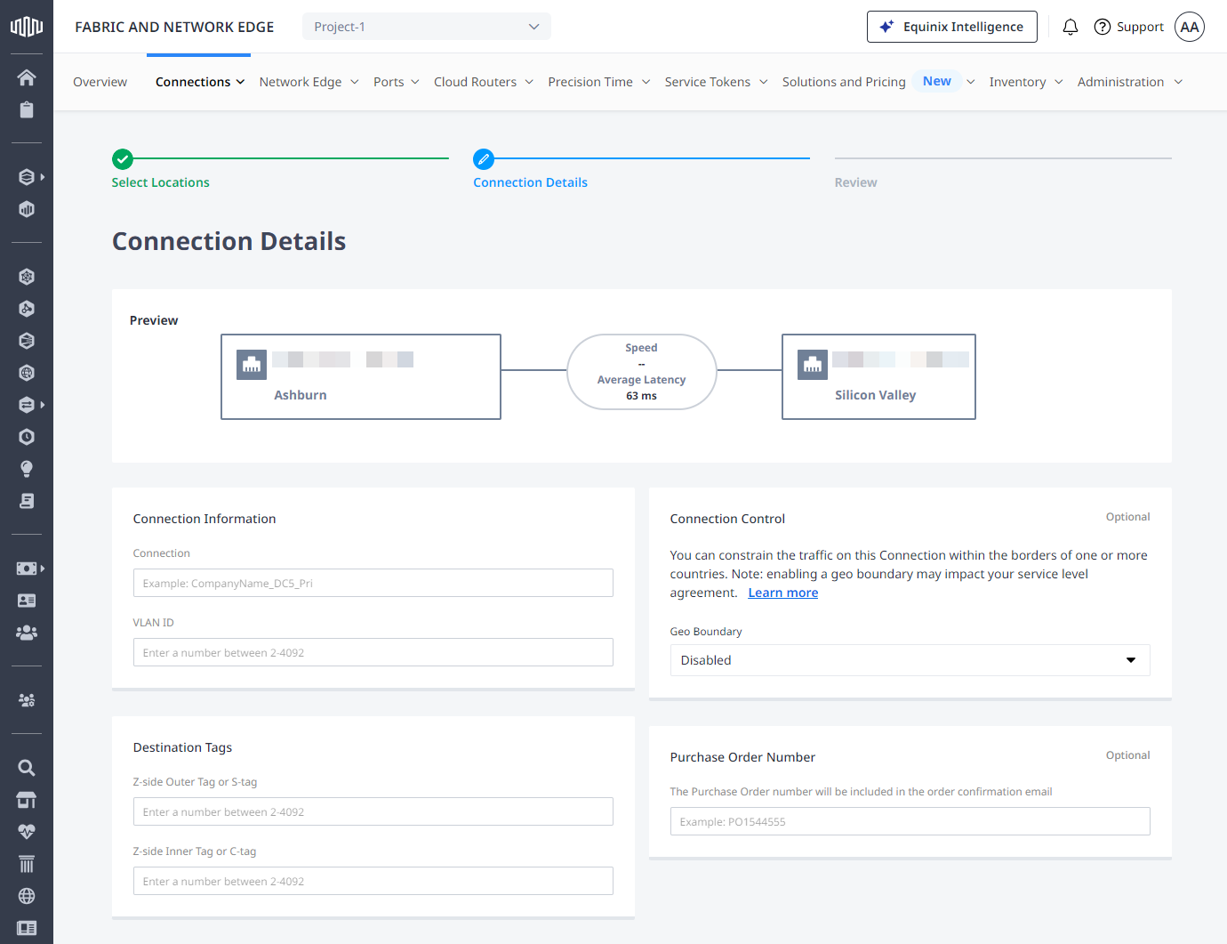This screenshot has width=1227, height=944.
Task: Click the users group sidebar icon
Action: (x=27, y=633)
